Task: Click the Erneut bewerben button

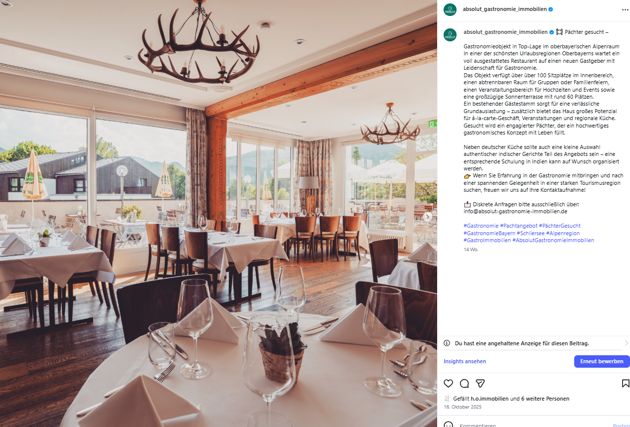Action: (x=602, y=361)
